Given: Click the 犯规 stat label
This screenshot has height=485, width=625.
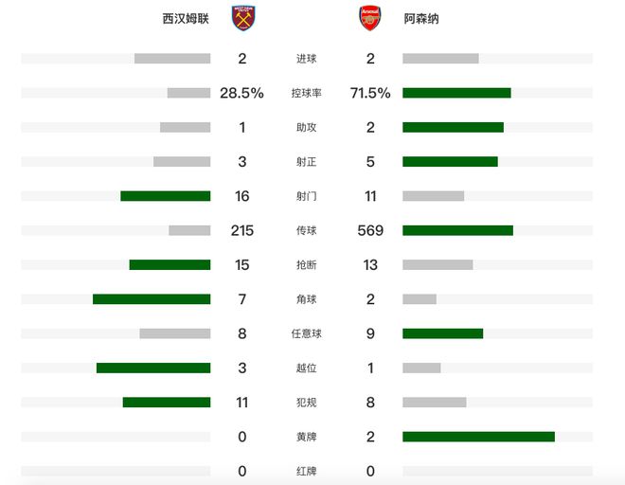Looking at the screenshot, I should (307, 403).
